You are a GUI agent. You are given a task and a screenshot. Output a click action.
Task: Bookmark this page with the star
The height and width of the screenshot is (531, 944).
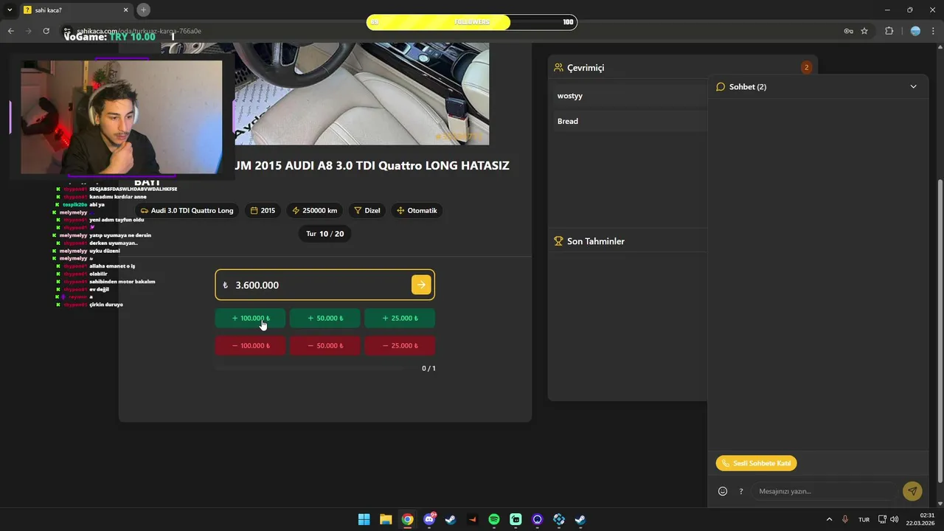pyautogui.click(x=864, y=31)
